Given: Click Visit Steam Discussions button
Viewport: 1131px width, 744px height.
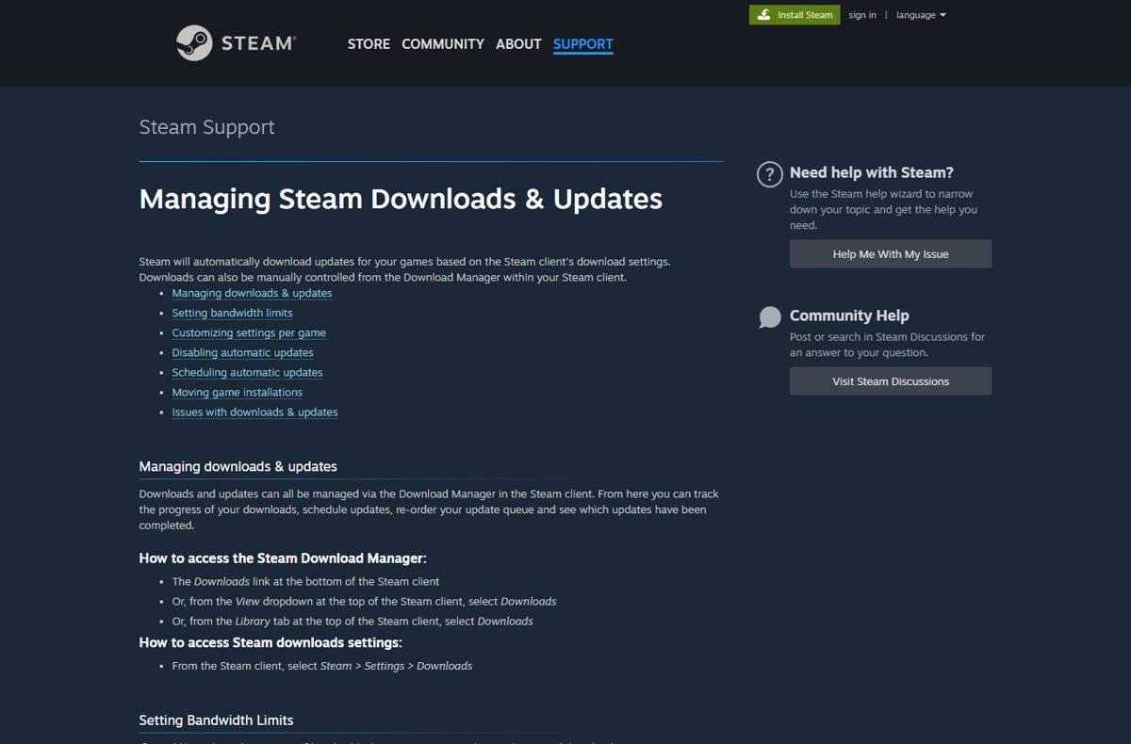Looking at the screenshot, I should click(891, 381).
